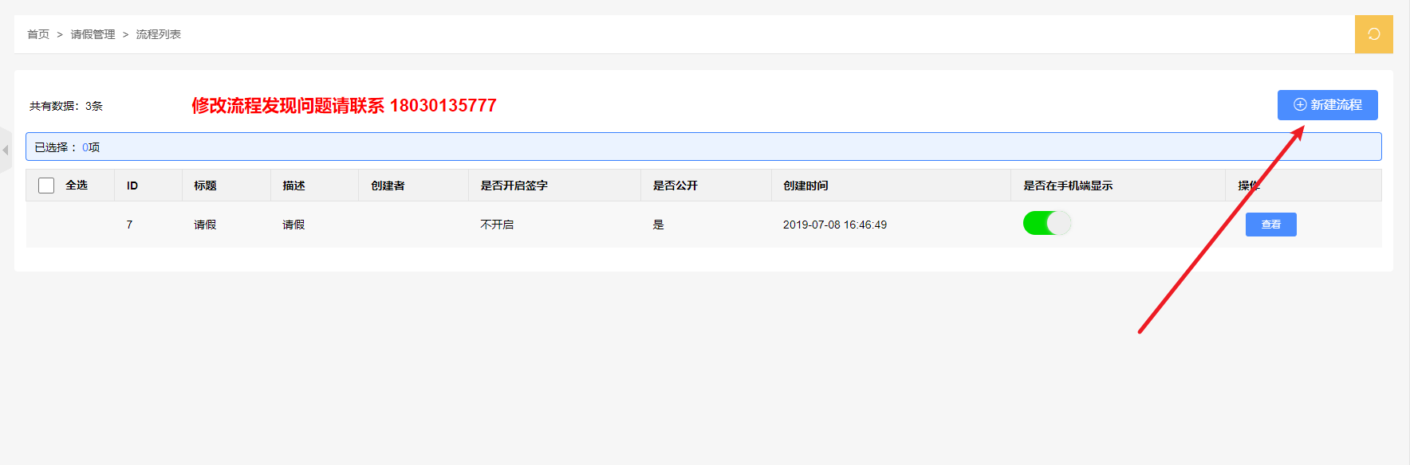Toggle the mobile display switch off
This screenshot has height=465, width=1410.
coord(1046,223)
